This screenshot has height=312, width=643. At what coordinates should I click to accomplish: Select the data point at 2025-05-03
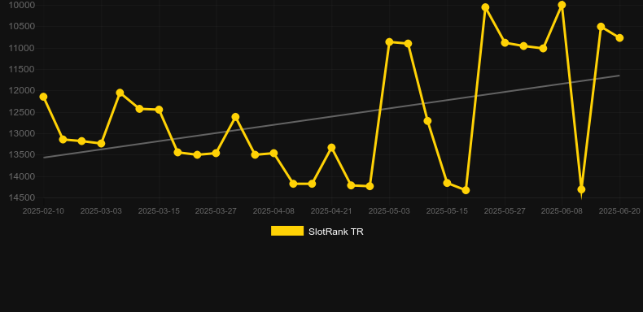(x=389, y=41)
